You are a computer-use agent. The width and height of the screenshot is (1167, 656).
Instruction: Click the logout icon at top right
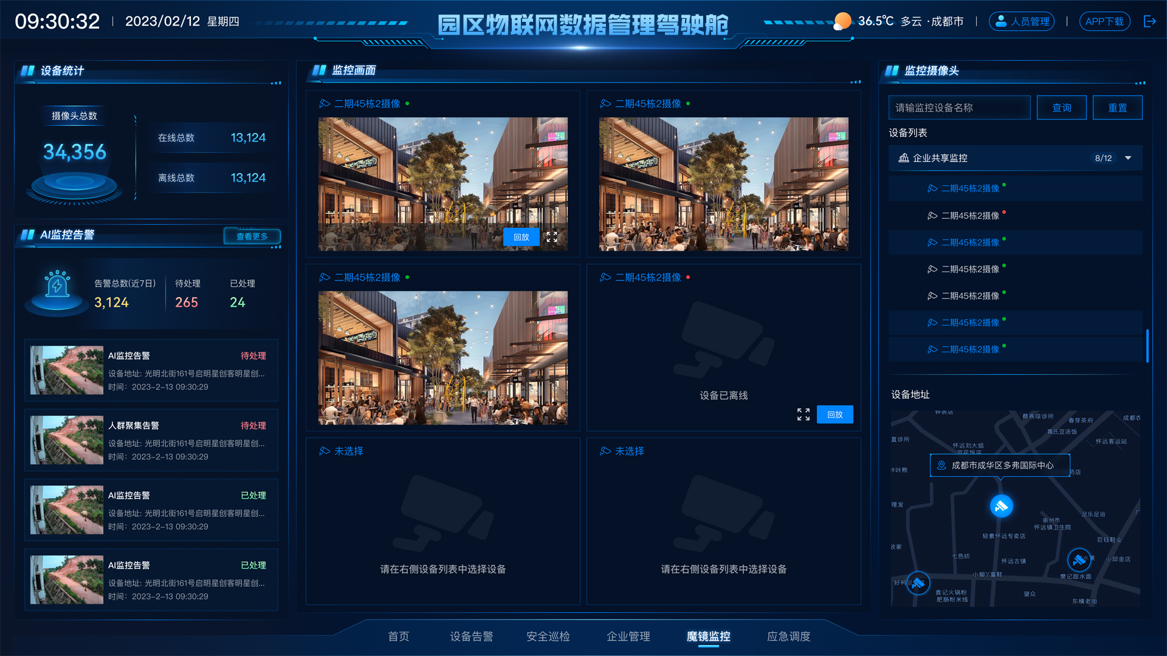click(x=1149, y=21)
